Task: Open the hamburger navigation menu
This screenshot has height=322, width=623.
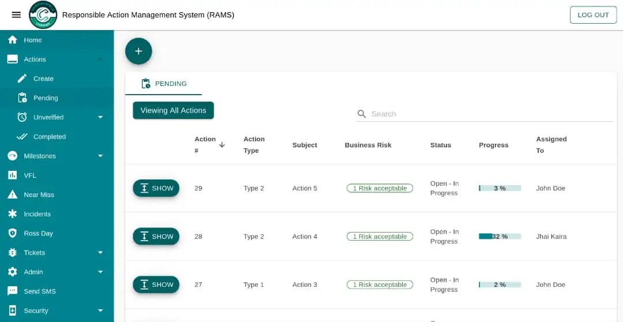Action: 16,15
